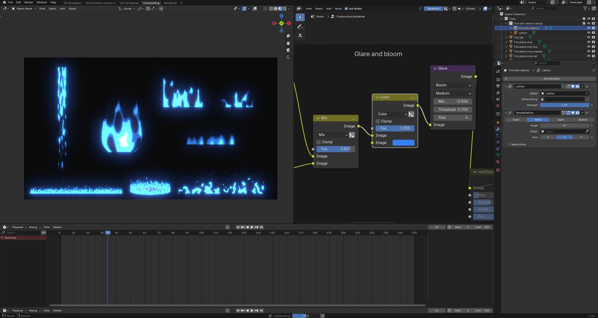
Task: Toggle the camera view icon in viewport
Action: click(x=288, y=50)
